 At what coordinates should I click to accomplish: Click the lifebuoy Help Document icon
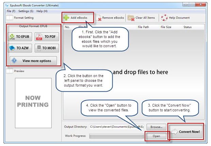[x=164, y=18]
